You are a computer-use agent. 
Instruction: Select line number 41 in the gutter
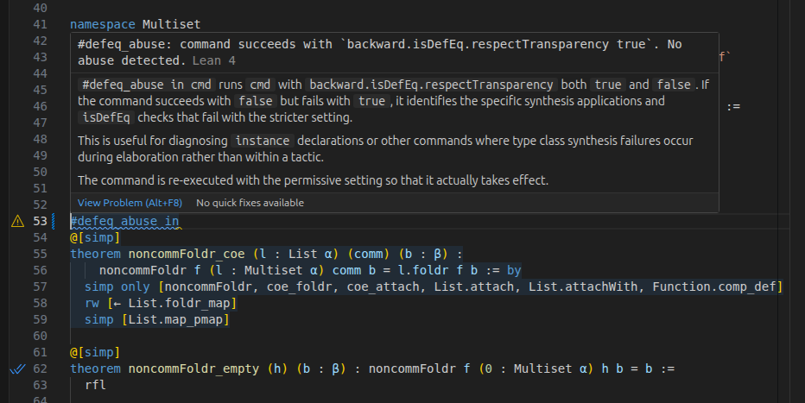point(40,25)
